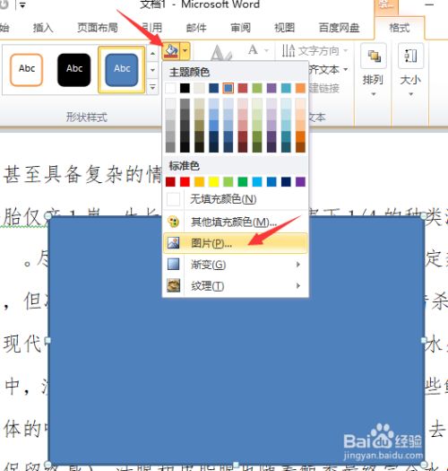Switch to the 审阅 tab
Screen dimensions: 448x471
point(240,28)
